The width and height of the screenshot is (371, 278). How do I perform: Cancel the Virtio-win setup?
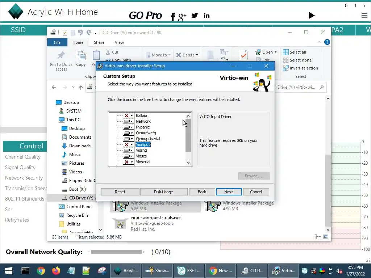[x=256, y=192]
